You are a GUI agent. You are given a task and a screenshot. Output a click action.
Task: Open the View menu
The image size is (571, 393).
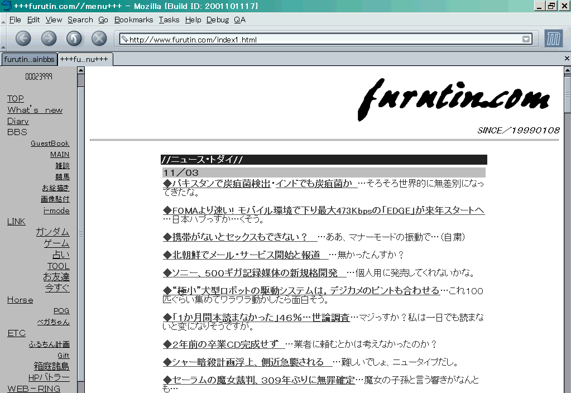click(x=54, y=20)
